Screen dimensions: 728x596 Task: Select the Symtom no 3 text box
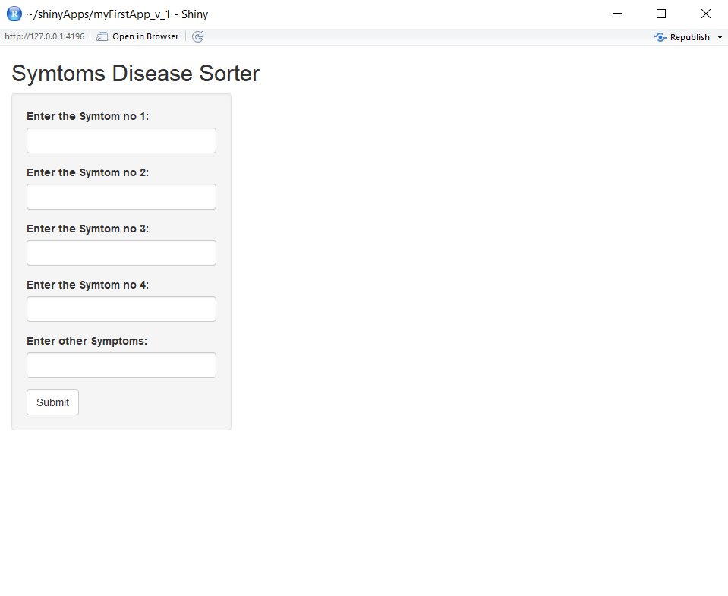(x=121, y=253)
